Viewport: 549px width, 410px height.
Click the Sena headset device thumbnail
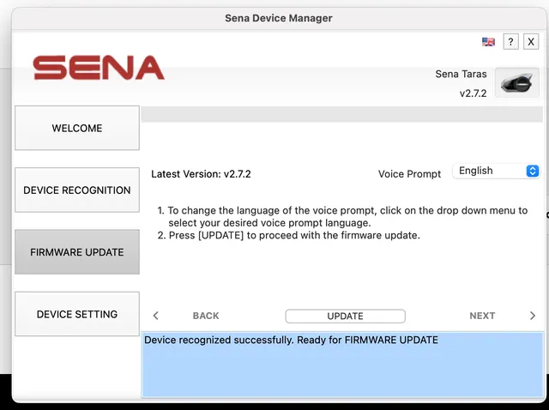point(516,83)
